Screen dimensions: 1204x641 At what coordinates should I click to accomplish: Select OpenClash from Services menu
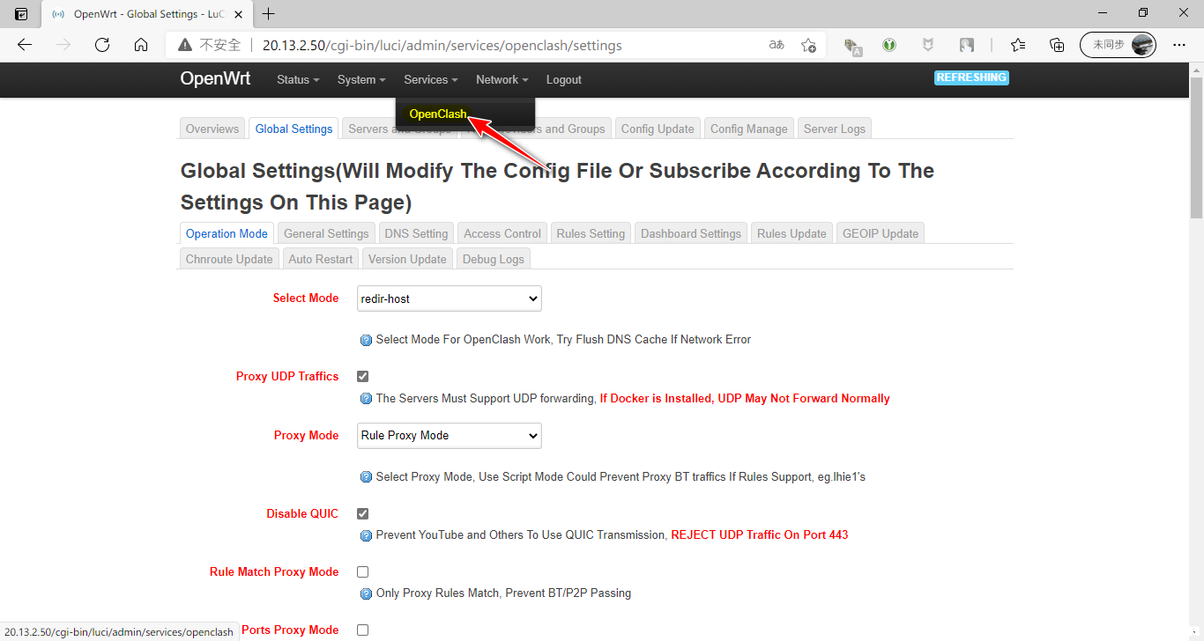(x=437, y=114)
